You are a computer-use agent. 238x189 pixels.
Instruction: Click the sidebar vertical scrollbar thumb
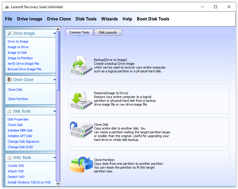point(58,61)
